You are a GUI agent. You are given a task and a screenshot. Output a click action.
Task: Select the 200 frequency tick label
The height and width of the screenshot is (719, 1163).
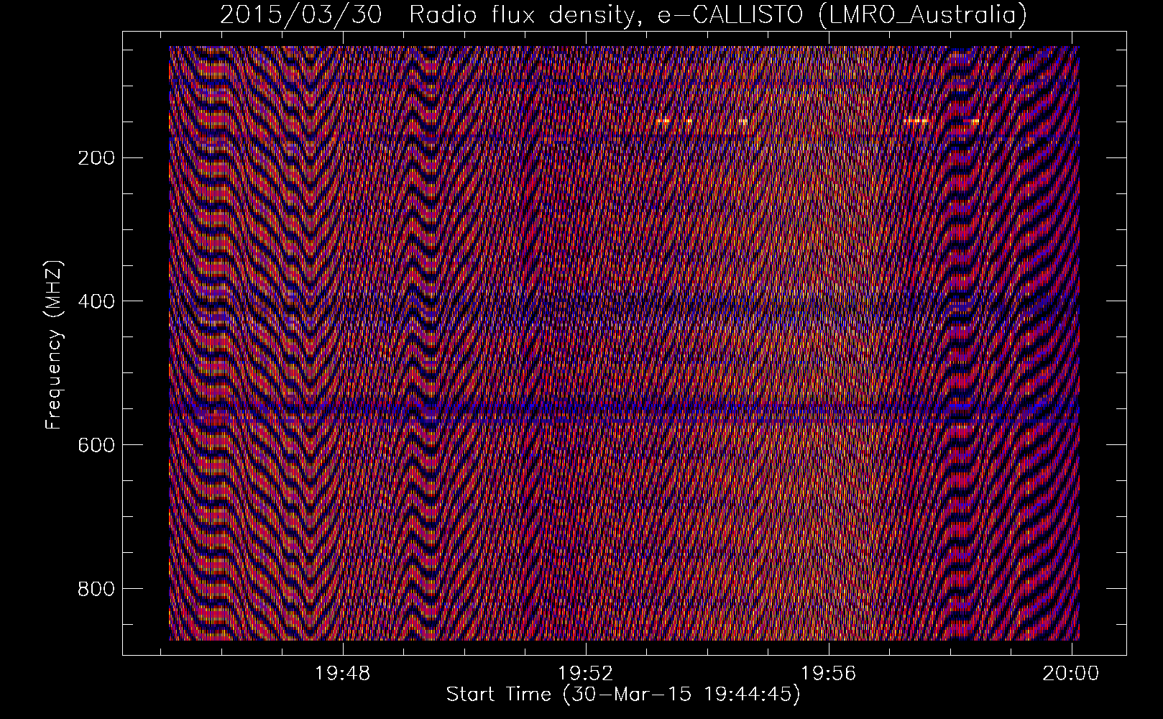pyautogui.click(x=95, y=157)
